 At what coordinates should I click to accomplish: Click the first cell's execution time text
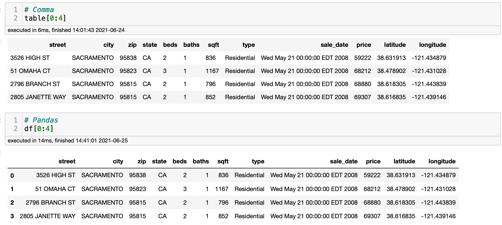pos(66,30)
